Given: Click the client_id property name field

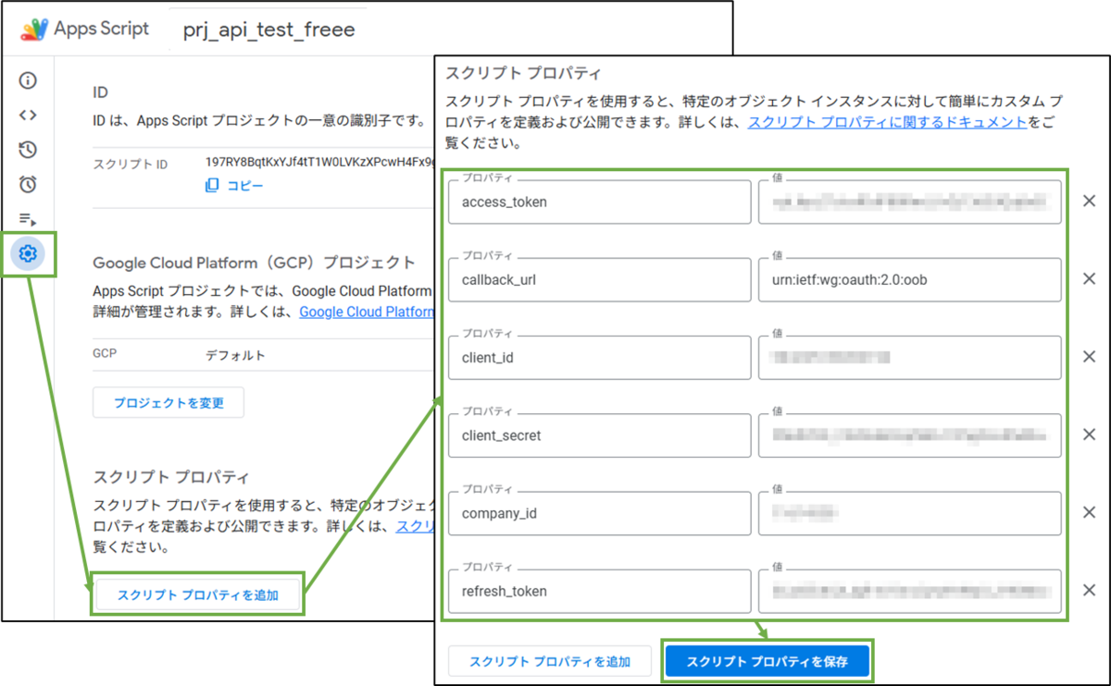Looking at the screenshot, I should click(x=600, y=357).
